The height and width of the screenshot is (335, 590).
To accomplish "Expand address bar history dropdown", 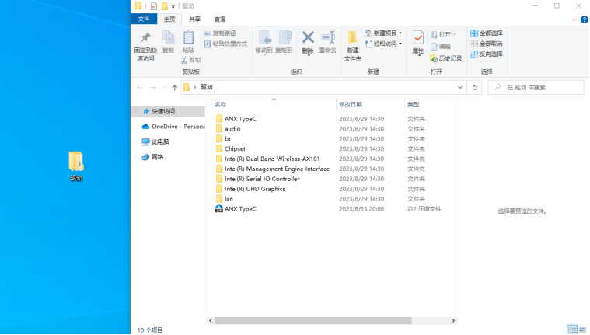I will 460,87.
